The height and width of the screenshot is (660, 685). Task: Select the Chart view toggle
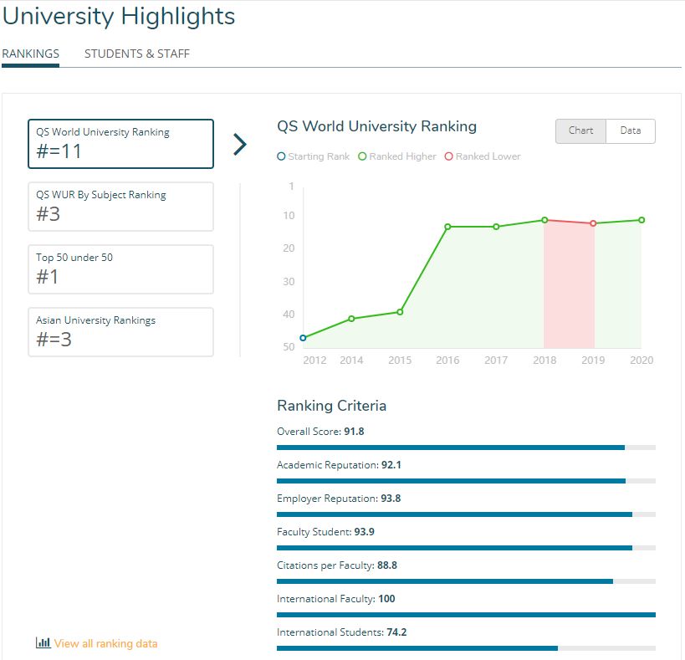[x=580, y=131]
